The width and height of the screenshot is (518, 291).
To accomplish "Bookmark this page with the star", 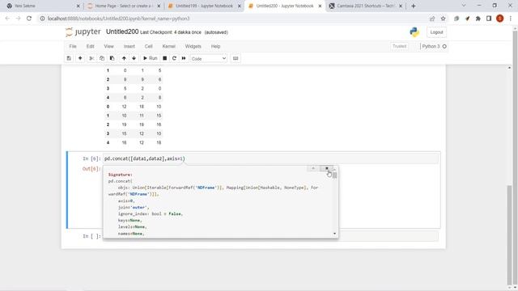I will point(443,19).
